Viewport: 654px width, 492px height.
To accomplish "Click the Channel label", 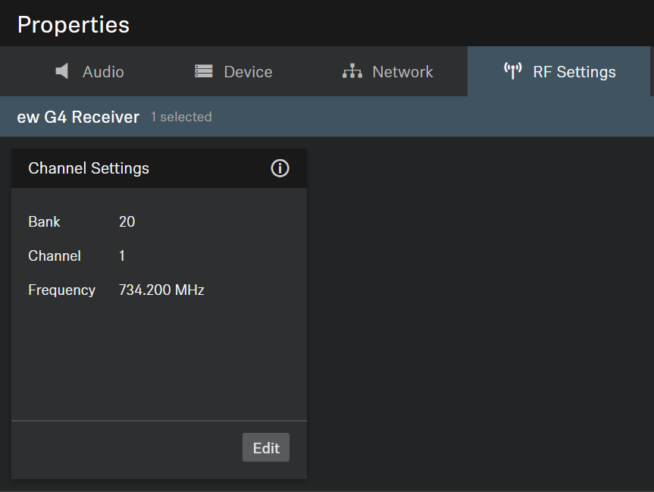I will [54, 256].
